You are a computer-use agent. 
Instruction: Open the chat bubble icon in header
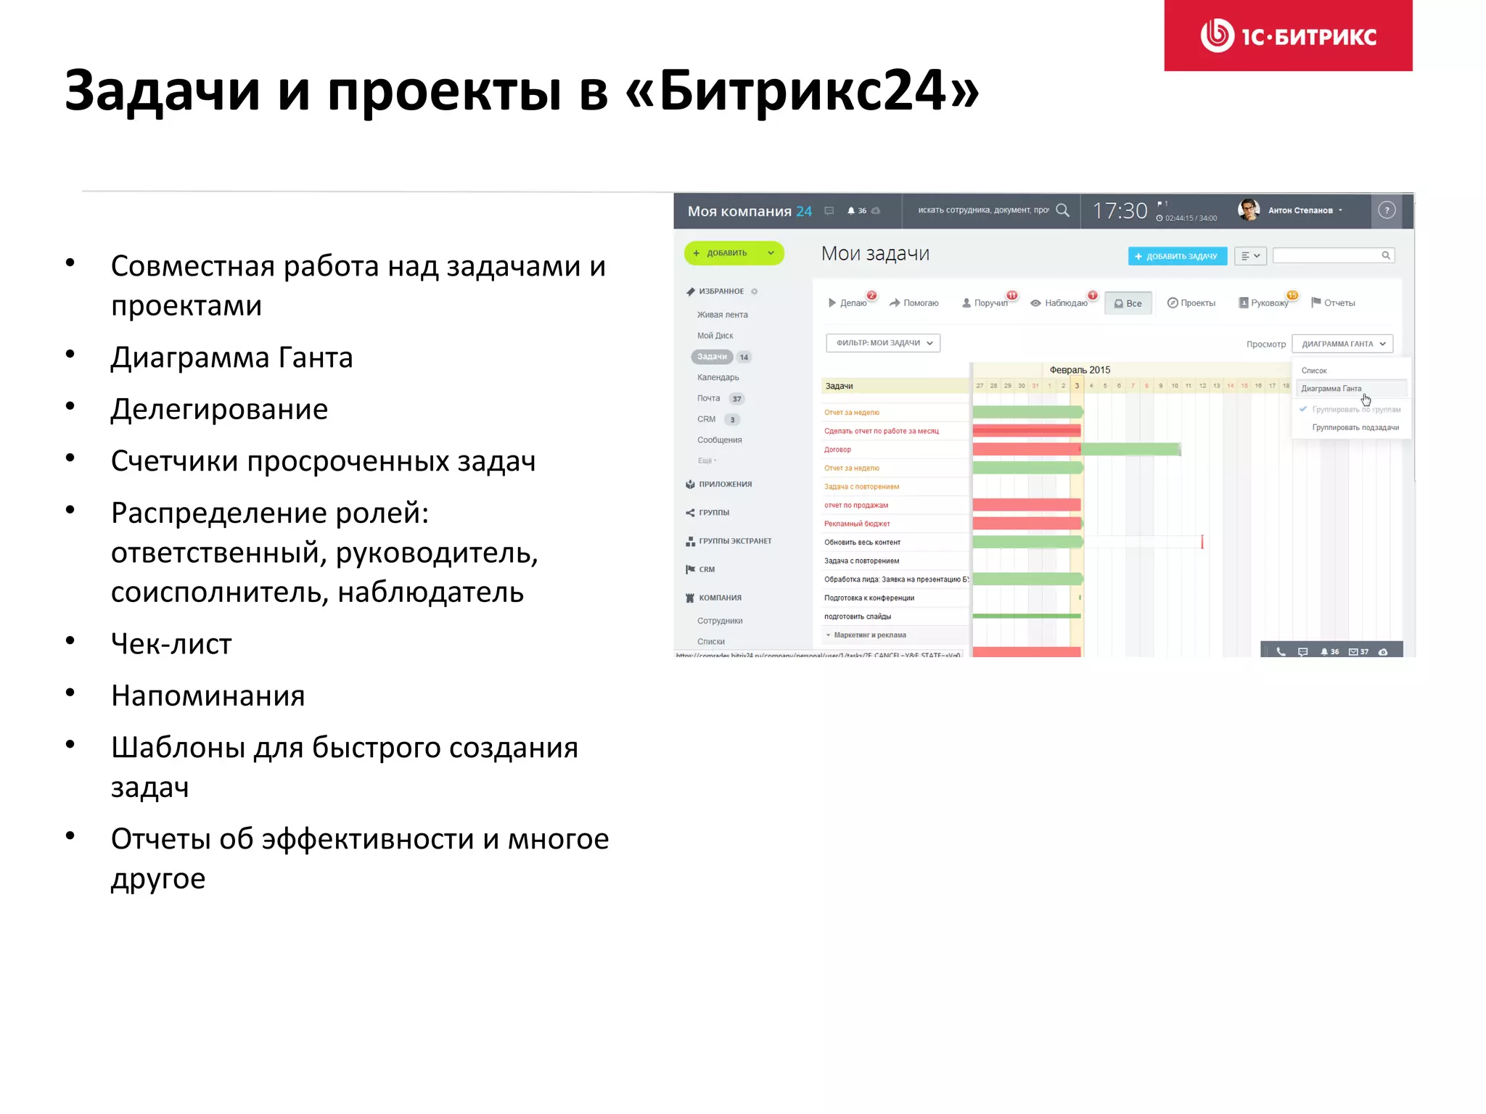(x=829, y=210)
